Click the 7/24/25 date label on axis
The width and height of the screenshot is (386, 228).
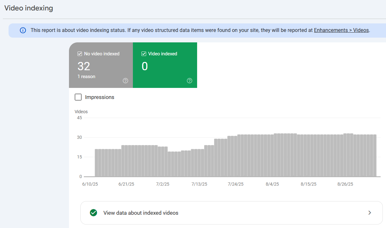click(x=236, y=184)
